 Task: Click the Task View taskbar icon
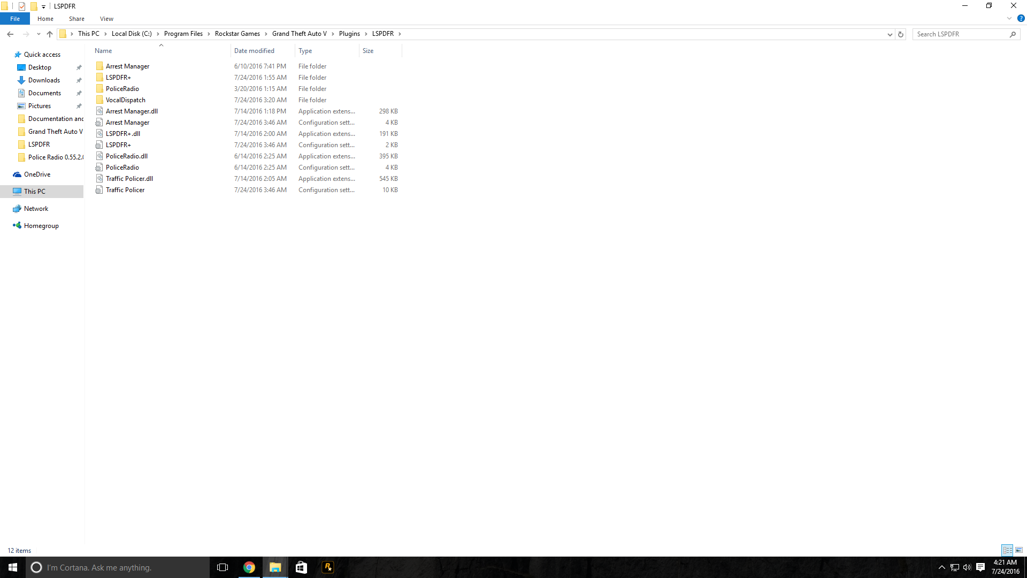pos(223,567)
